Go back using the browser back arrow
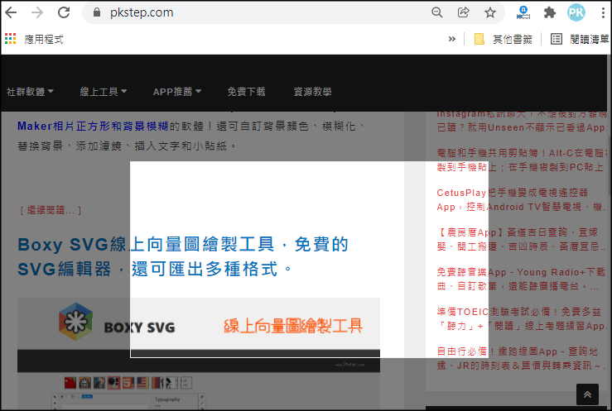Viewport: 612px width, 411px height. [x=11, y=13]
